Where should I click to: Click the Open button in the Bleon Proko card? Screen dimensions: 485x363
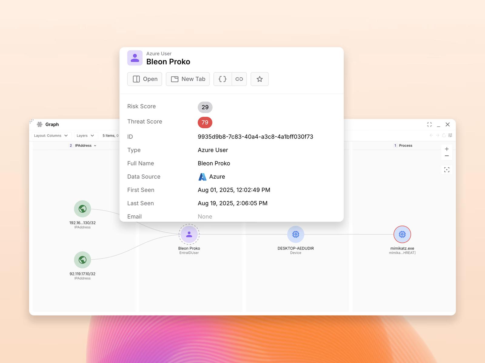pyautogui.click(x=145, y=79)
